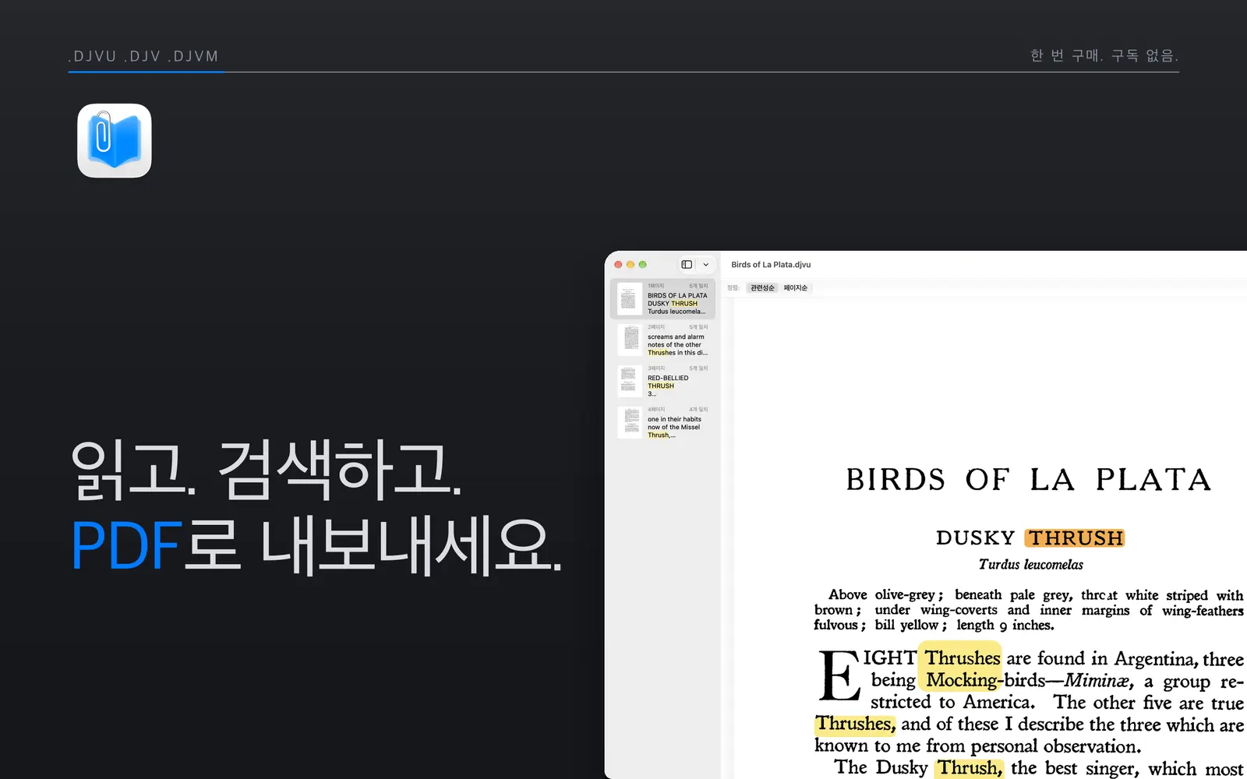
Task: Click the blue book app icon
Action: (115, 141)
